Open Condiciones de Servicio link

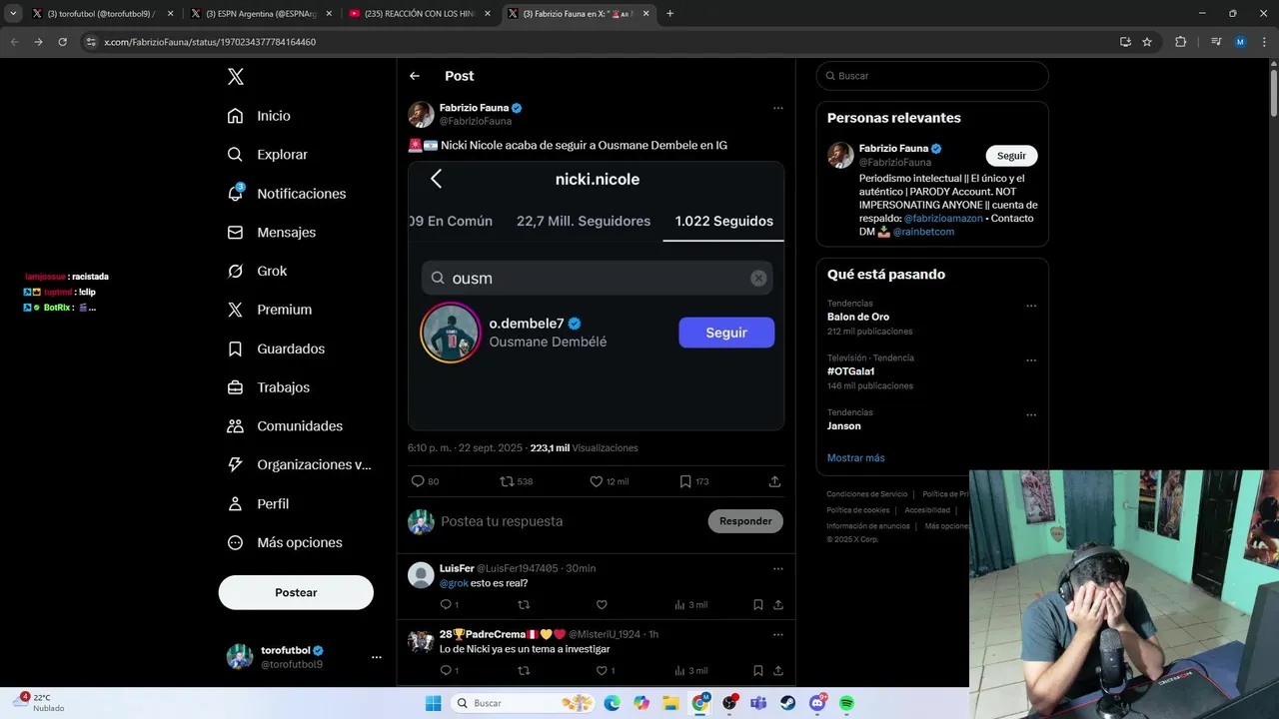click(867, 494)
